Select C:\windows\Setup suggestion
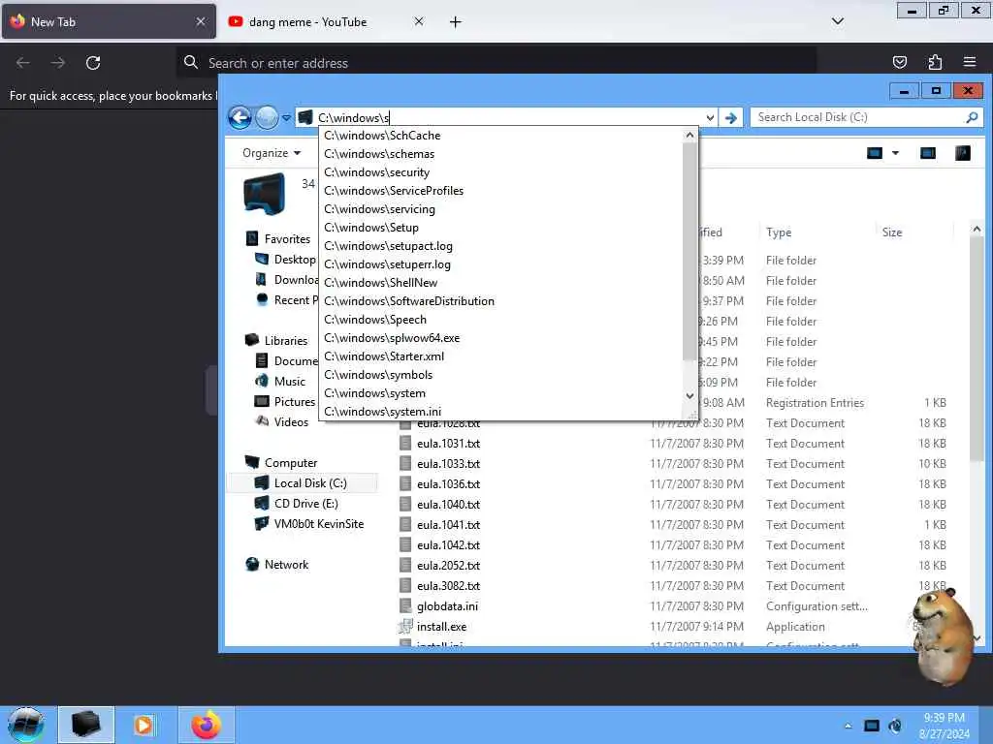Screen dimensions: 993x744 500,227
